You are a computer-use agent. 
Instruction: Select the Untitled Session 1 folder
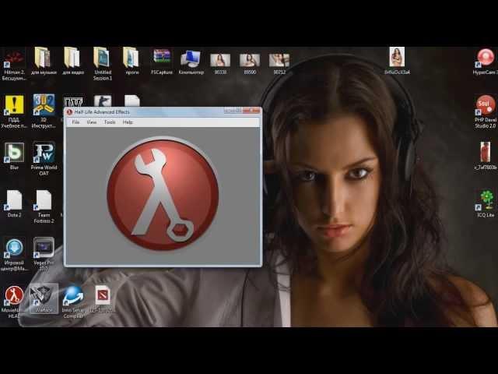point(103,64)
